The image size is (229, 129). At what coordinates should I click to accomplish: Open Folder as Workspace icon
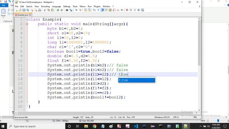pos(118,10)
